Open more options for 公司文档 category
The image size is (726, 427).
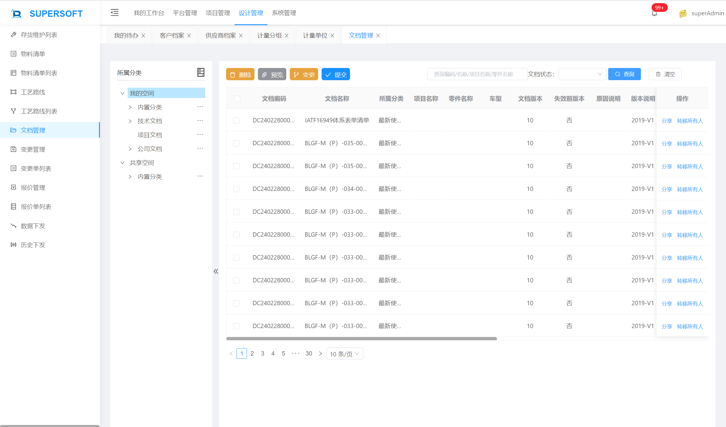(200, 148)
